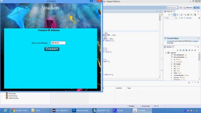The width and height of the screenshot is (201, 113).
Task: Switch to Eclipse Java taskbar item
Action: click(61, 110)
